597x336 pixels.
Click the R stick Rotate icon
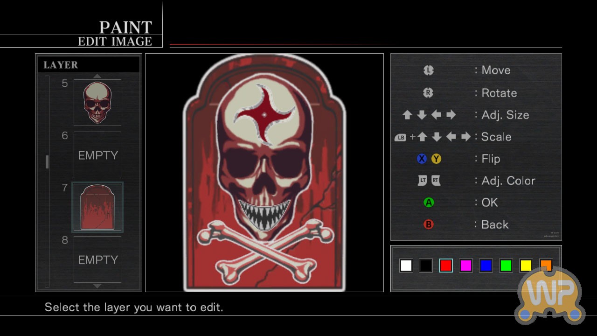(428, 93)
